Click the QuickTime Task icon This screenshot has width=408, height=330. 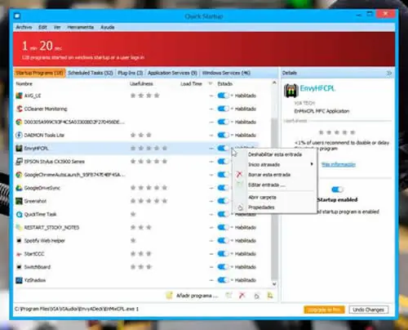pyautogui.click(x=19, y=214)
